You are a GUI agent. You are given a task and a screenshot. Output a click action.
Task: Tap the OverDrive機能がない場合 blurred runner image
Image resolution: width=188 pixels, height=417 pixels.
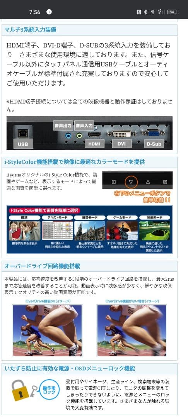coord(132,331)
